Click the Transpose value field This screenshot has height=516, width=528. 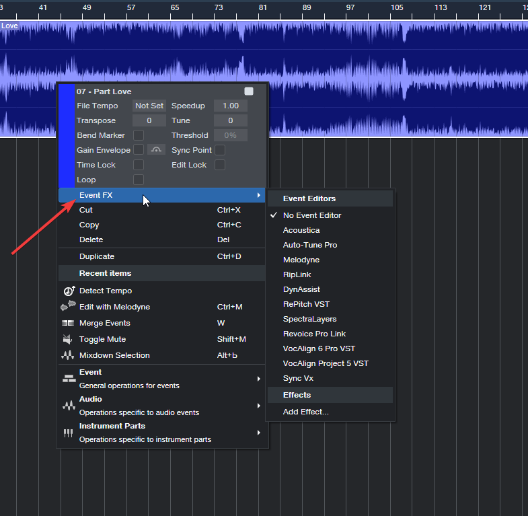coord(149,120)
